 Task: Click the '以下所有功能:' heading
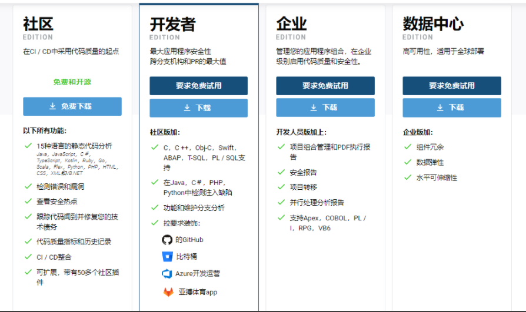coord(45,130)
